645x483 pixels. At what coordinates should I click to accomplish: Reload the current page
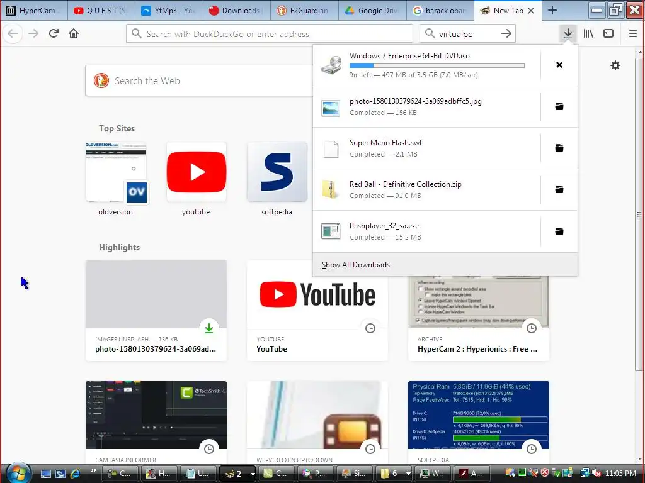click(x=54, y=34)
